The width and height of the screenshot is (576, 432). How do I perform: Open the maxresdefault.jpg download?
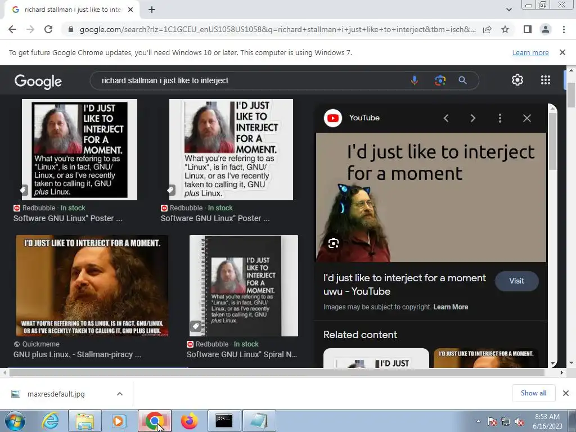tap(56, 394)
